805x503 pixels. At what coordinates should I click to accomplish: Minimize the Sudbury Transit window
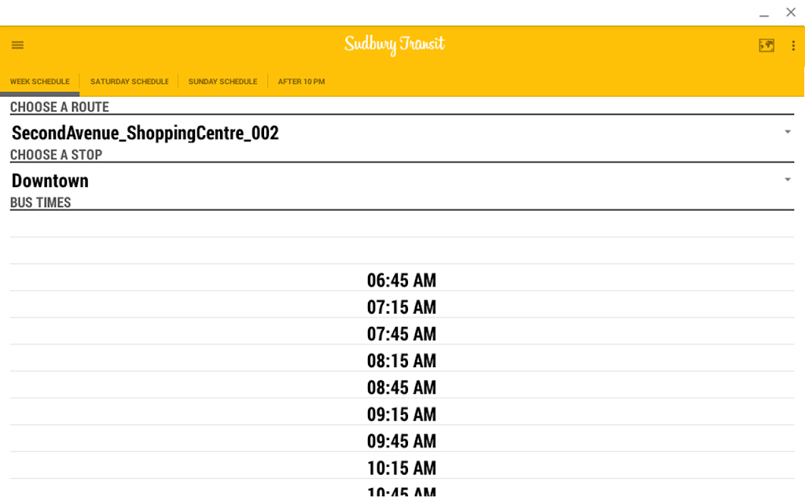point(763,13)
